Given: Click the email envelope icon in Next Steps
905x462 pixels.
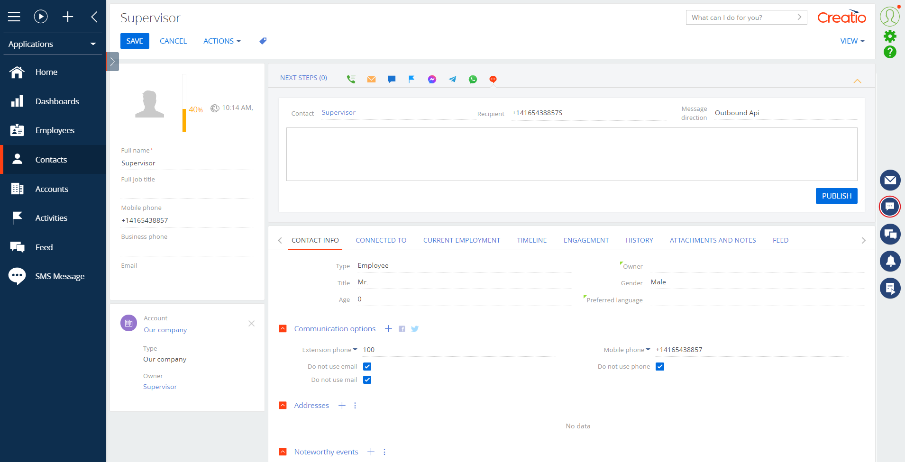Looking at the screenshot, I should click(x=371, y=79).
